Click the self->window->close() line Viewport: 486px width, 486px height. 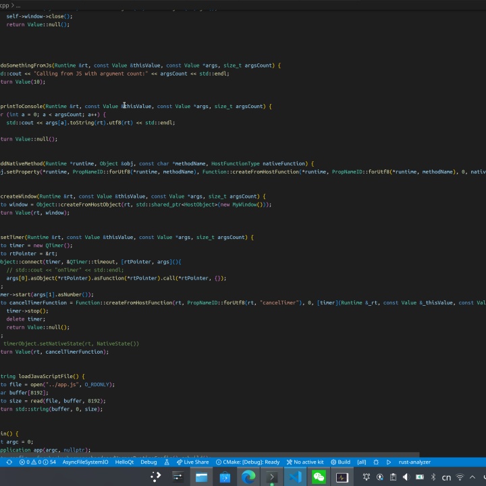pos(39,16)
